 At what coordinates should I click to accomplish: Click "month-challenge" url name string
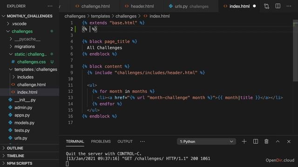169,98
